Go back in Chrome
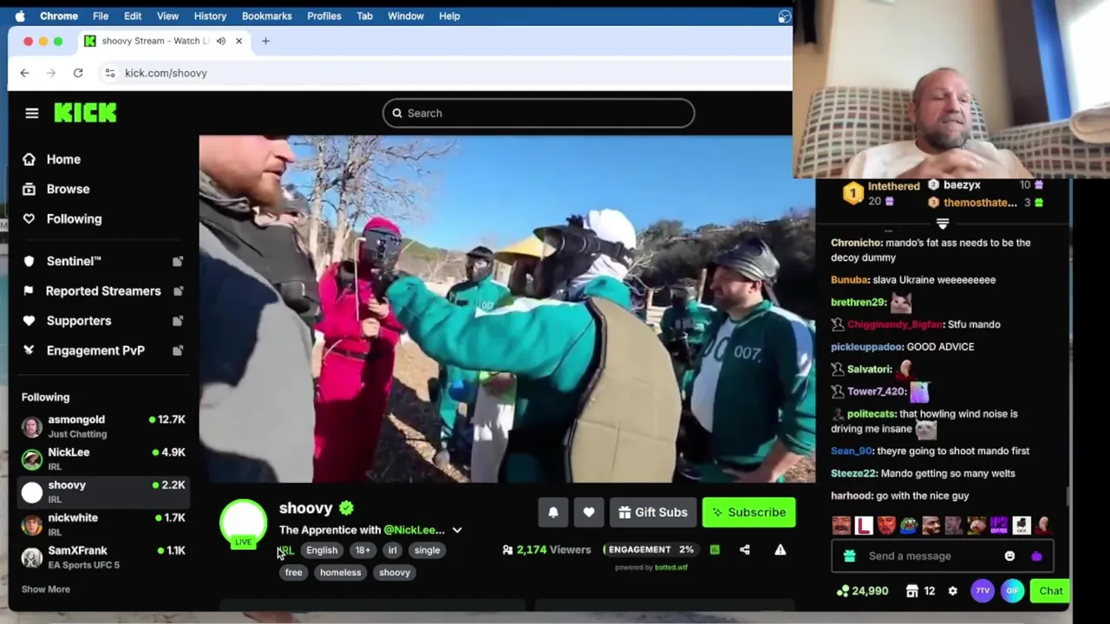Screen dimensions: 1110x624 pyautogui.click(x=24, y=74)
